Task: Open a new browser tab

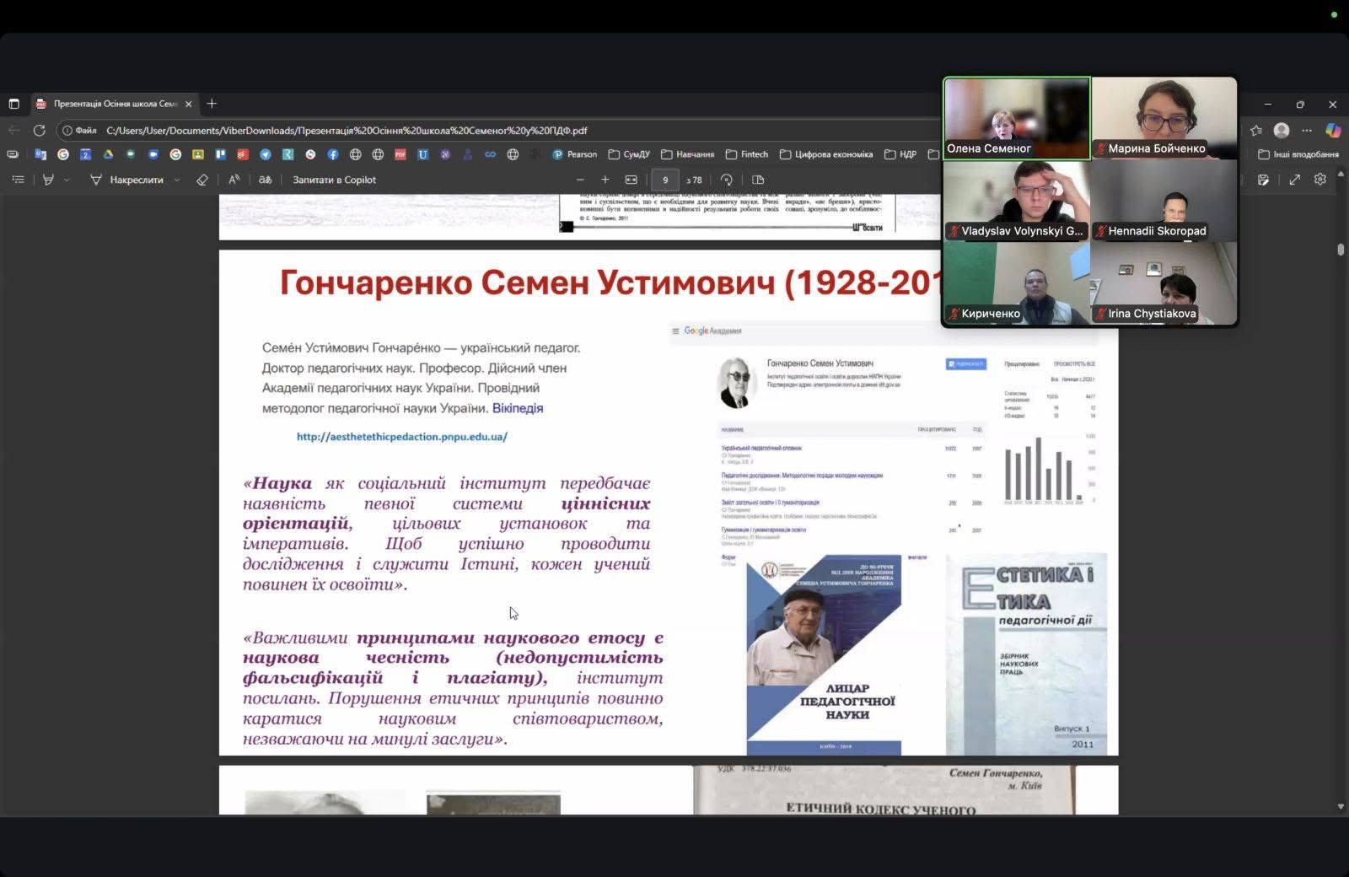Action: [212, 104]
